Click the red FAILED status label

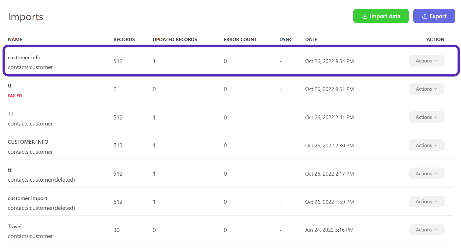tap(15, 96)
